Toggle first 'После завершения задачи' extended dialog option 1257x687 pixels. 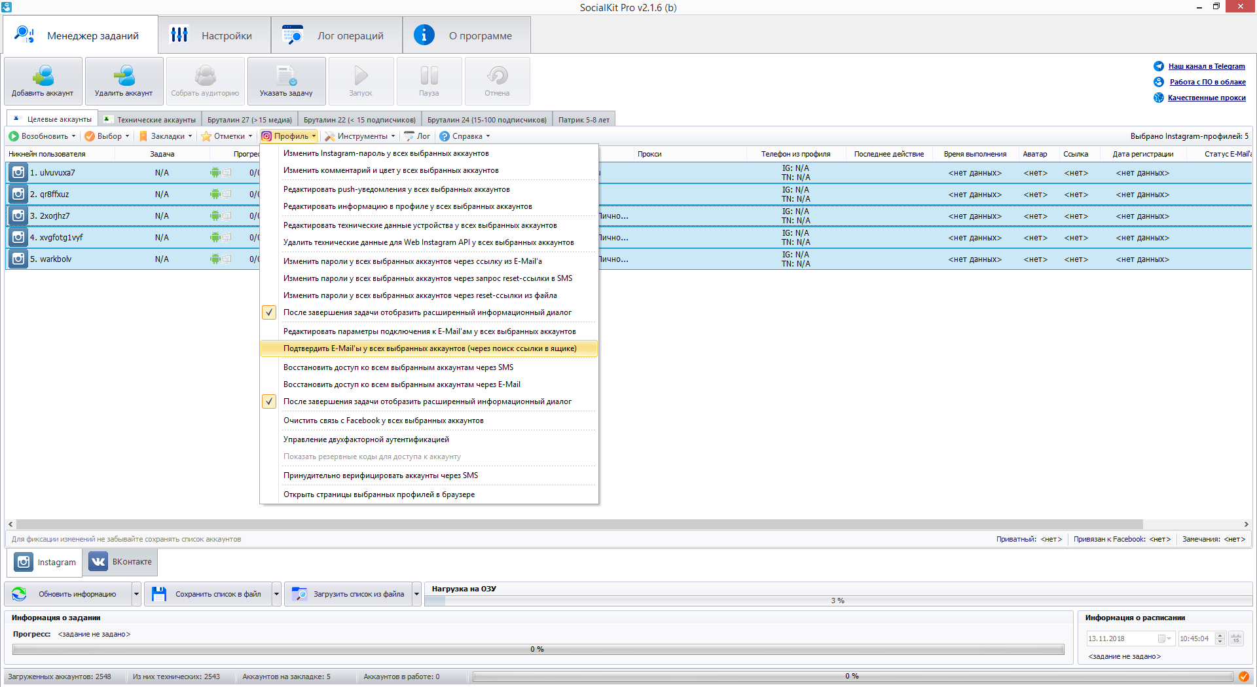pyautogui.click(x=269, y=312)
